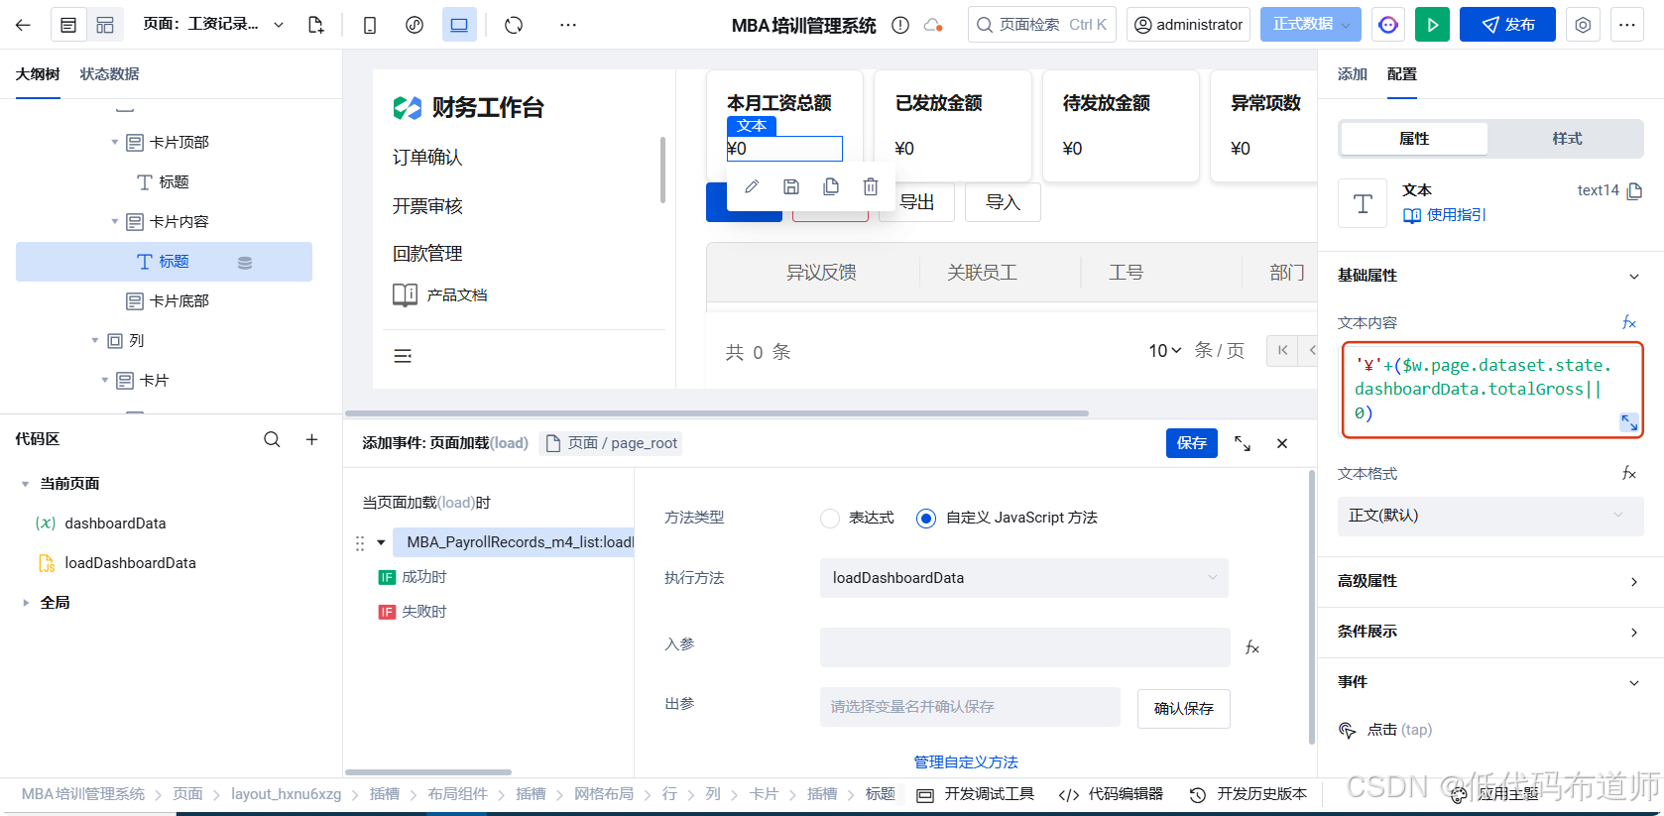Select the 样式 tab
The width and height of the screenshot is (1664, 816).
1567,139
